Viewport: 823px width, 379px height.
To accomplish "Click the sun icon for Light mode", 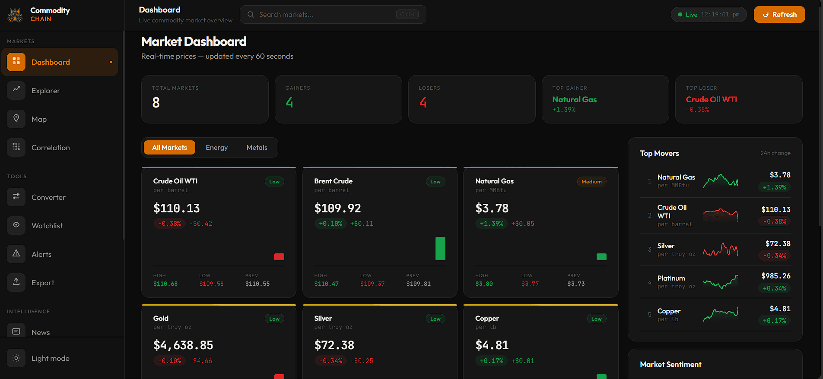I will pyautogui.click(x=16, y=358).
